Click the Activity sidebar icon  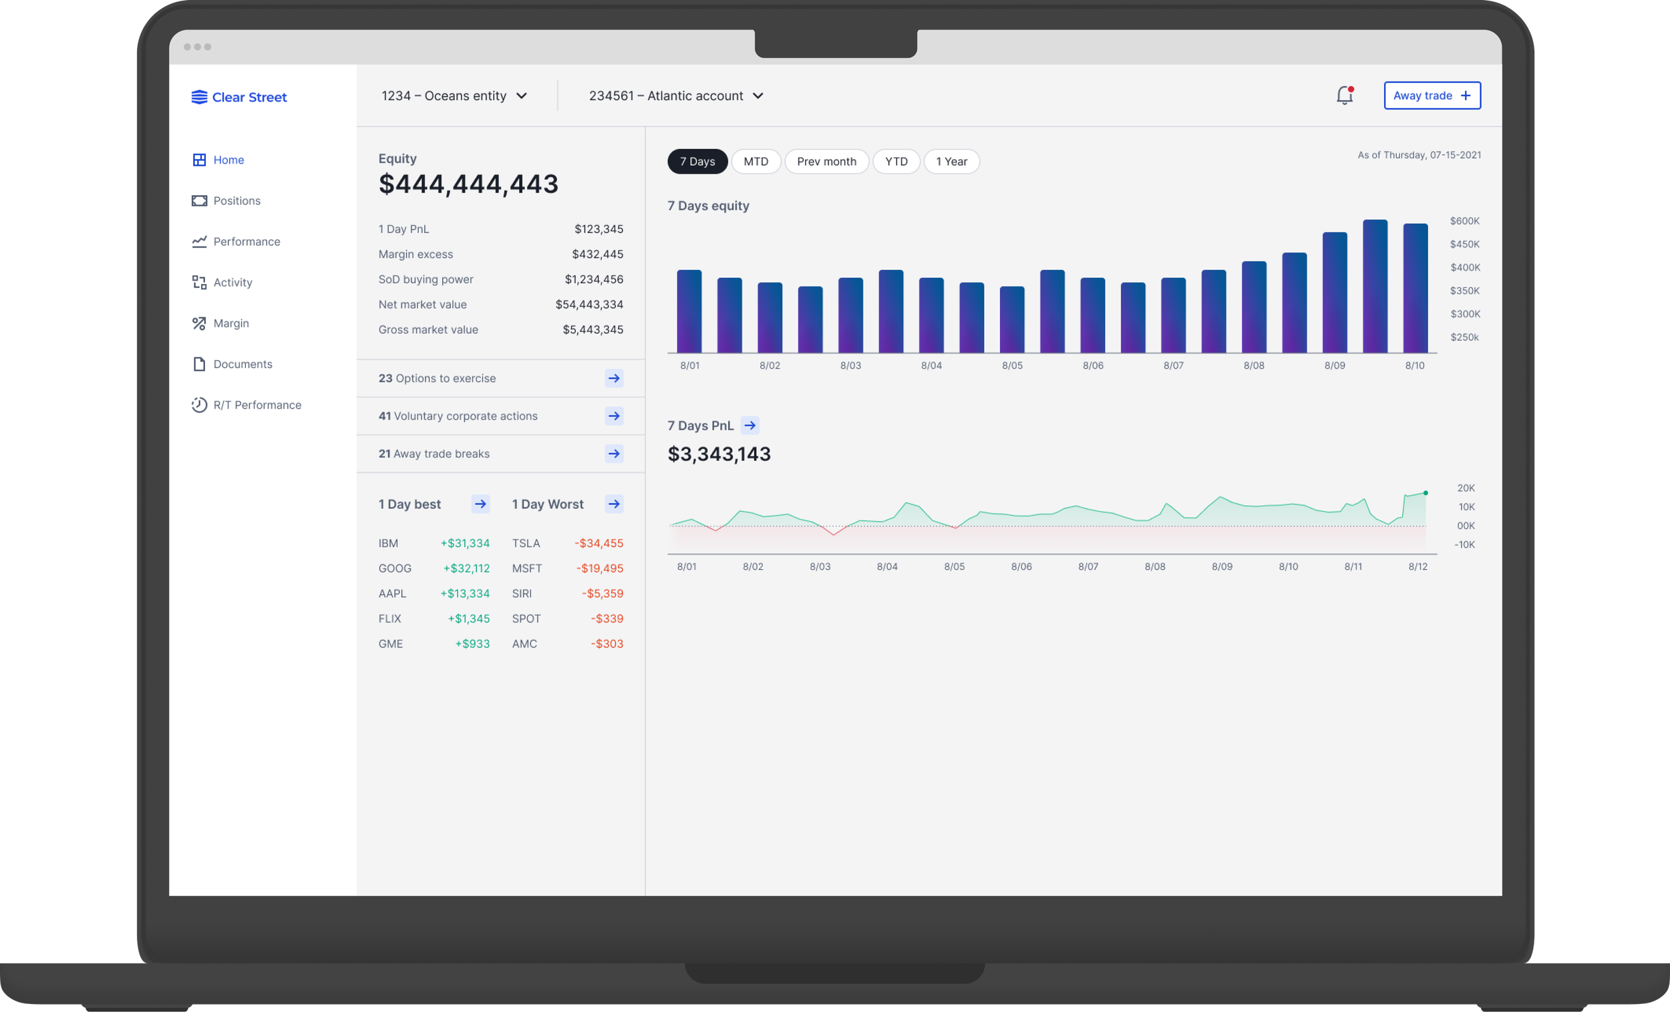(199, 283)
